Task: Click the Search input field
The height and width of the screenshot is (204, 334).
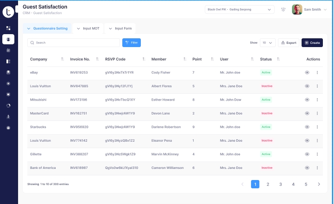Action: (74, 42)
